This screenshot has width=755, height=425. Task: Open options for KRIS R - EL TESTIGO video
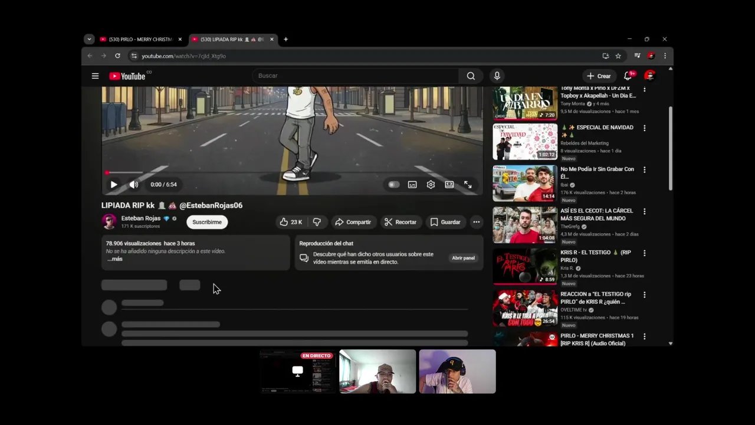(644, 253)
